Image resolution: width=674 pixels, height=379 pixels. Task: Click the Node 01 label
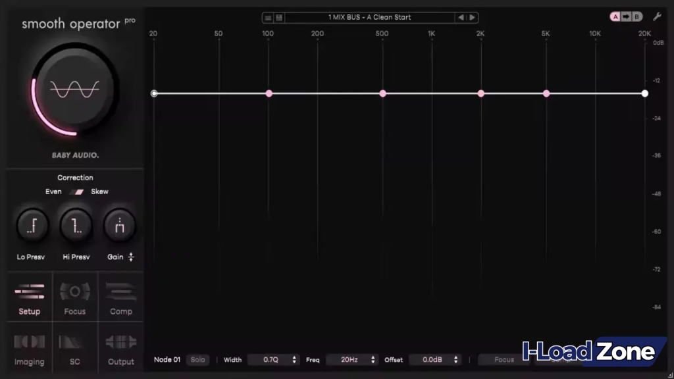point(167,360)
